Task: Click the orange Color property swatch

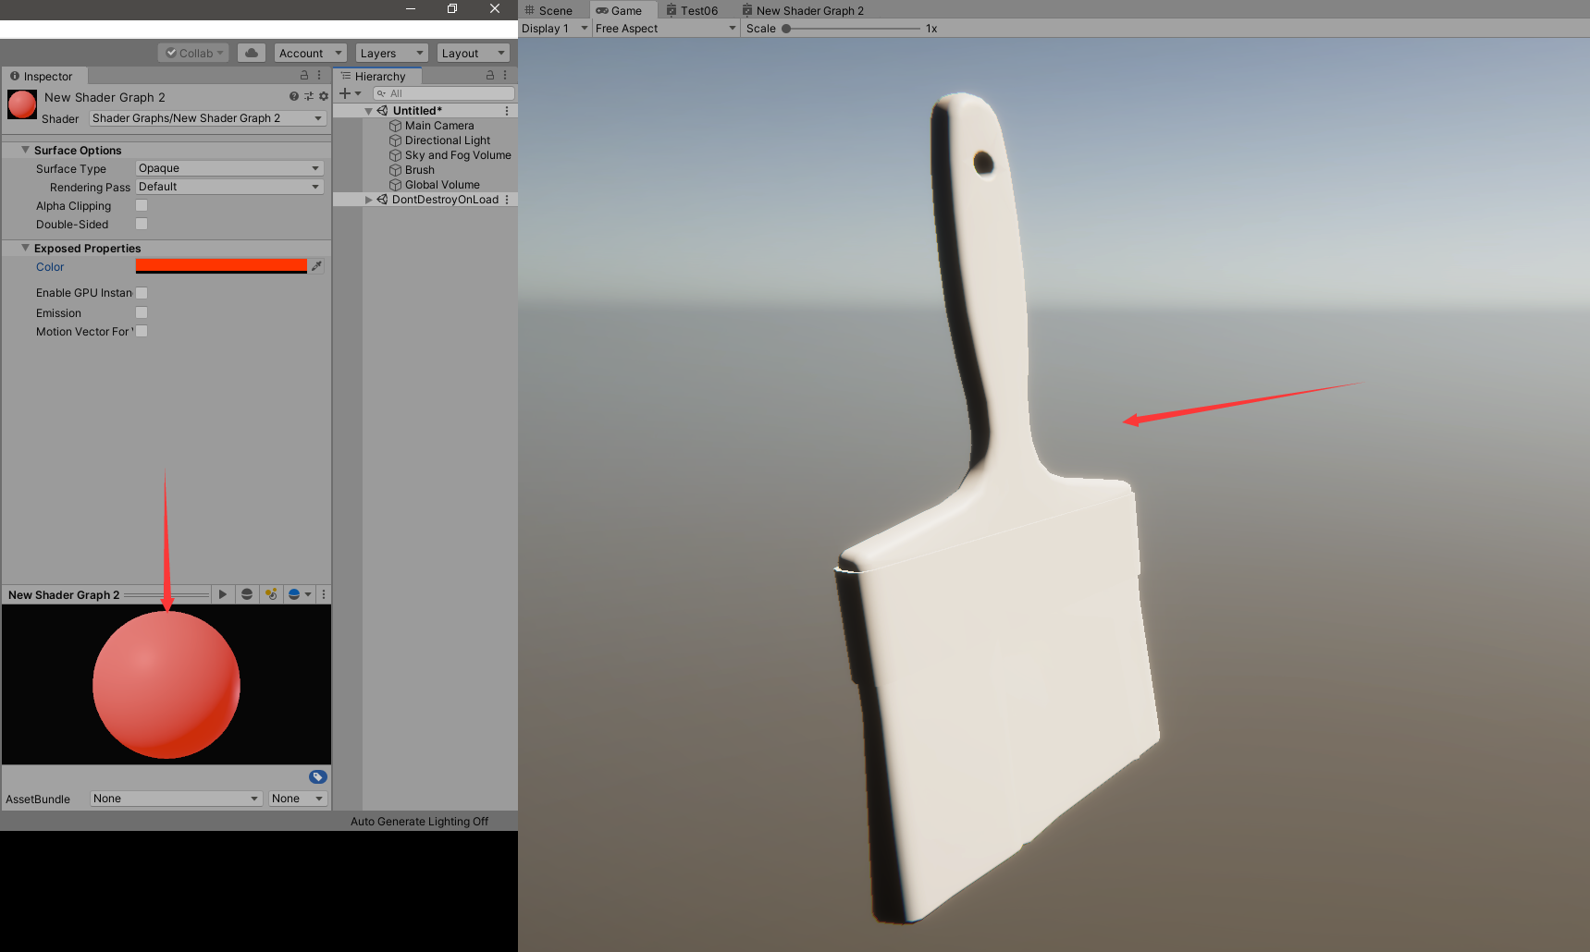Action: (x=220, y=266)
